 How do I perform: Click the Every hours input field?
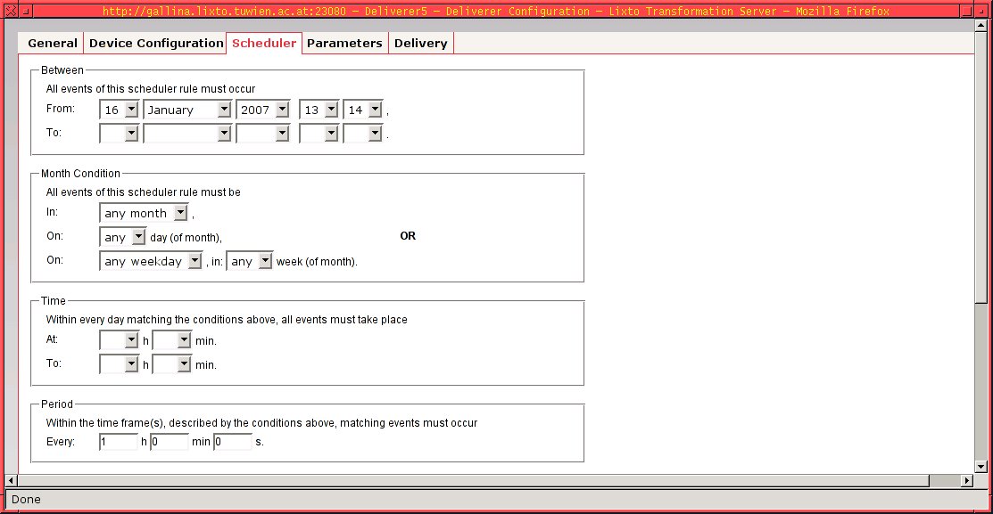(x=119, y=442)
